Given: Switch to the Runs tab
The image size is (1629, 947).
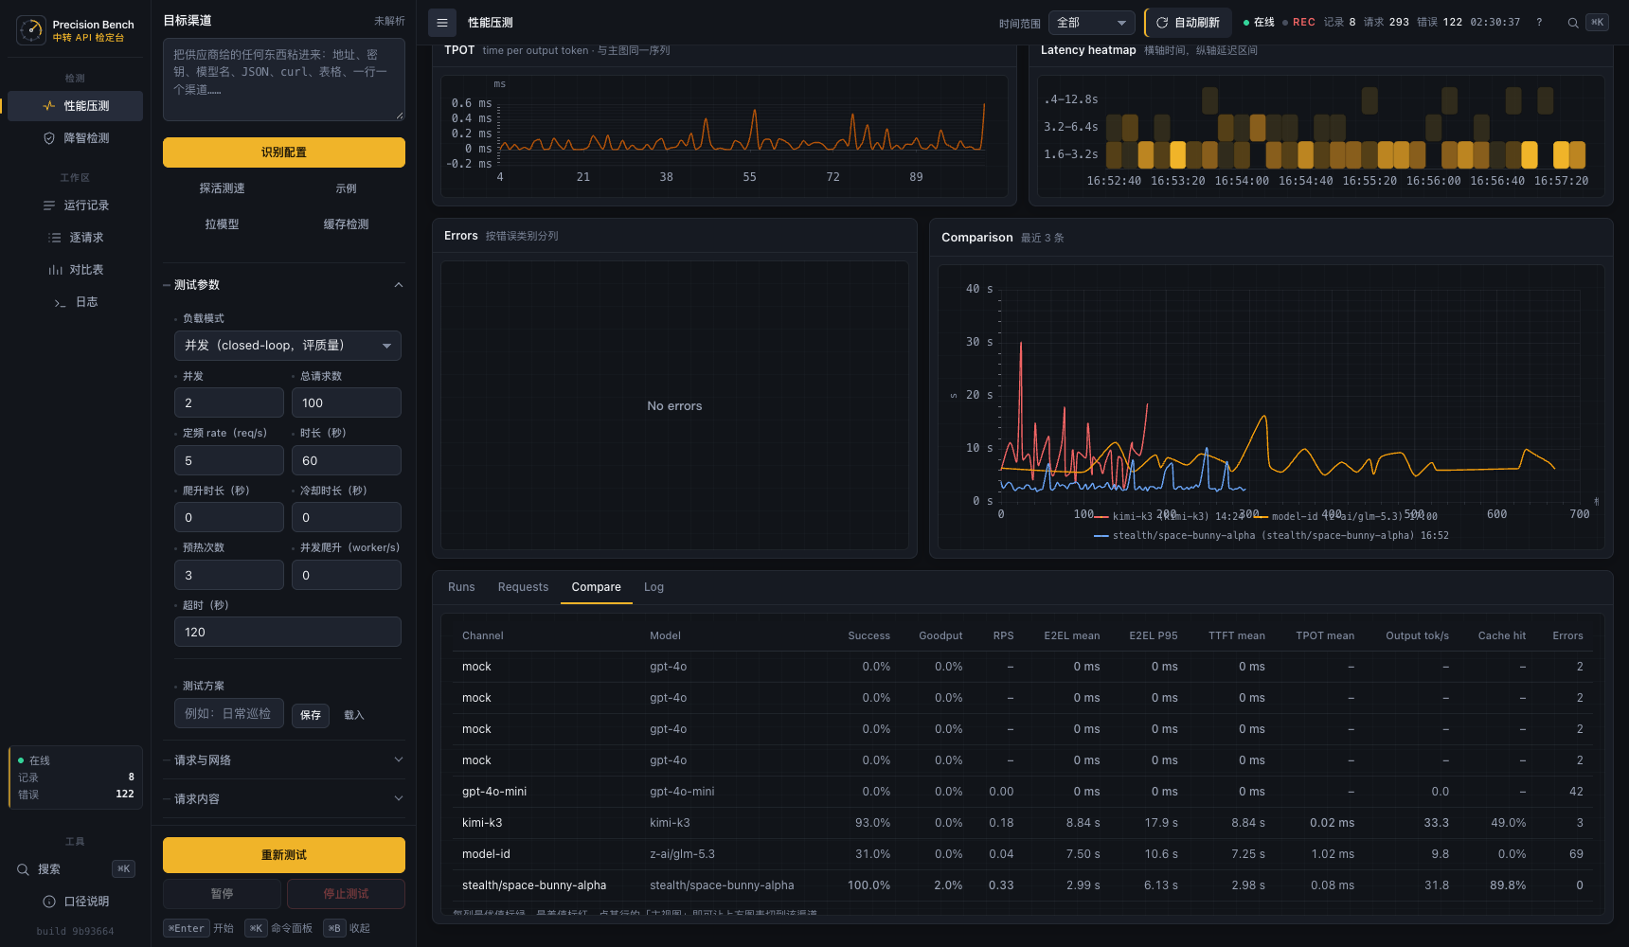Looking at the screenshot, I should (461, 587).
